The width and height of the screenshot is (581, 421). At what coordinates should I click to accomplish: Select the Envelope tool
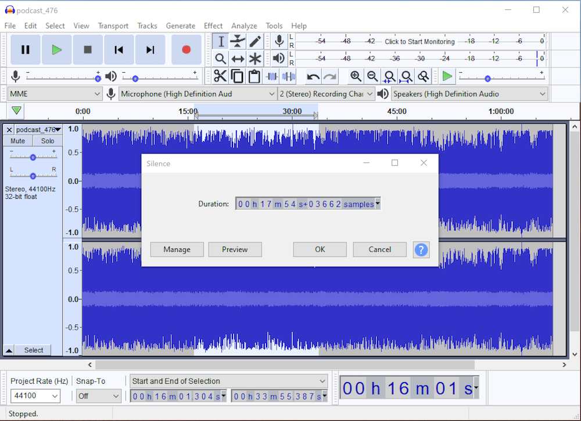[x=238, y=41]
